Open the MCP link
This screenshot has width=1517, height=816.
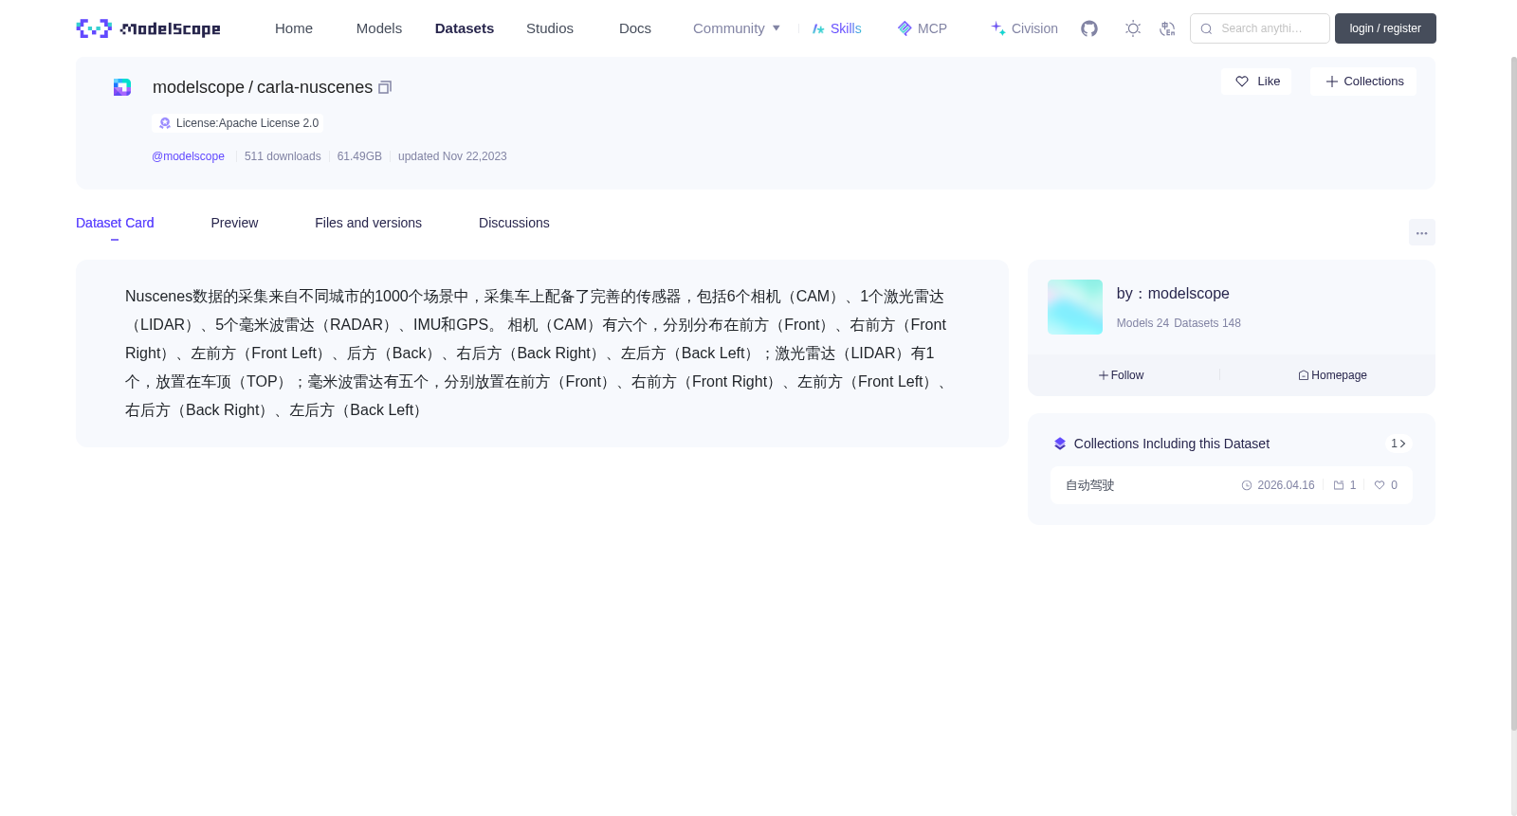coord(923,28)
